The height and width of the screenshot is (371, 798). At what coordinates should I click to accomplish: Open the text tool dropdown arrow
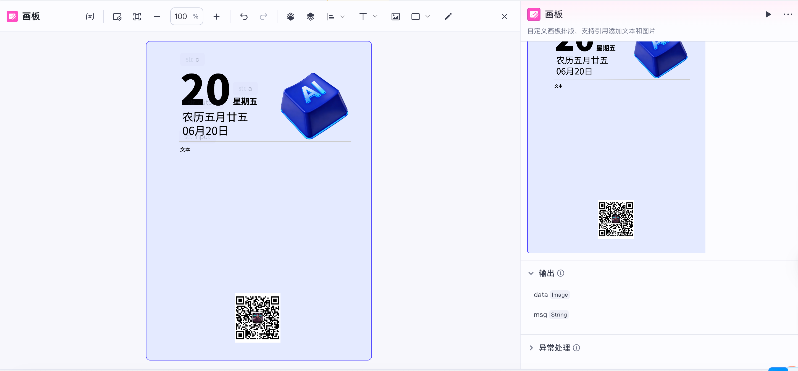point(375,16)
